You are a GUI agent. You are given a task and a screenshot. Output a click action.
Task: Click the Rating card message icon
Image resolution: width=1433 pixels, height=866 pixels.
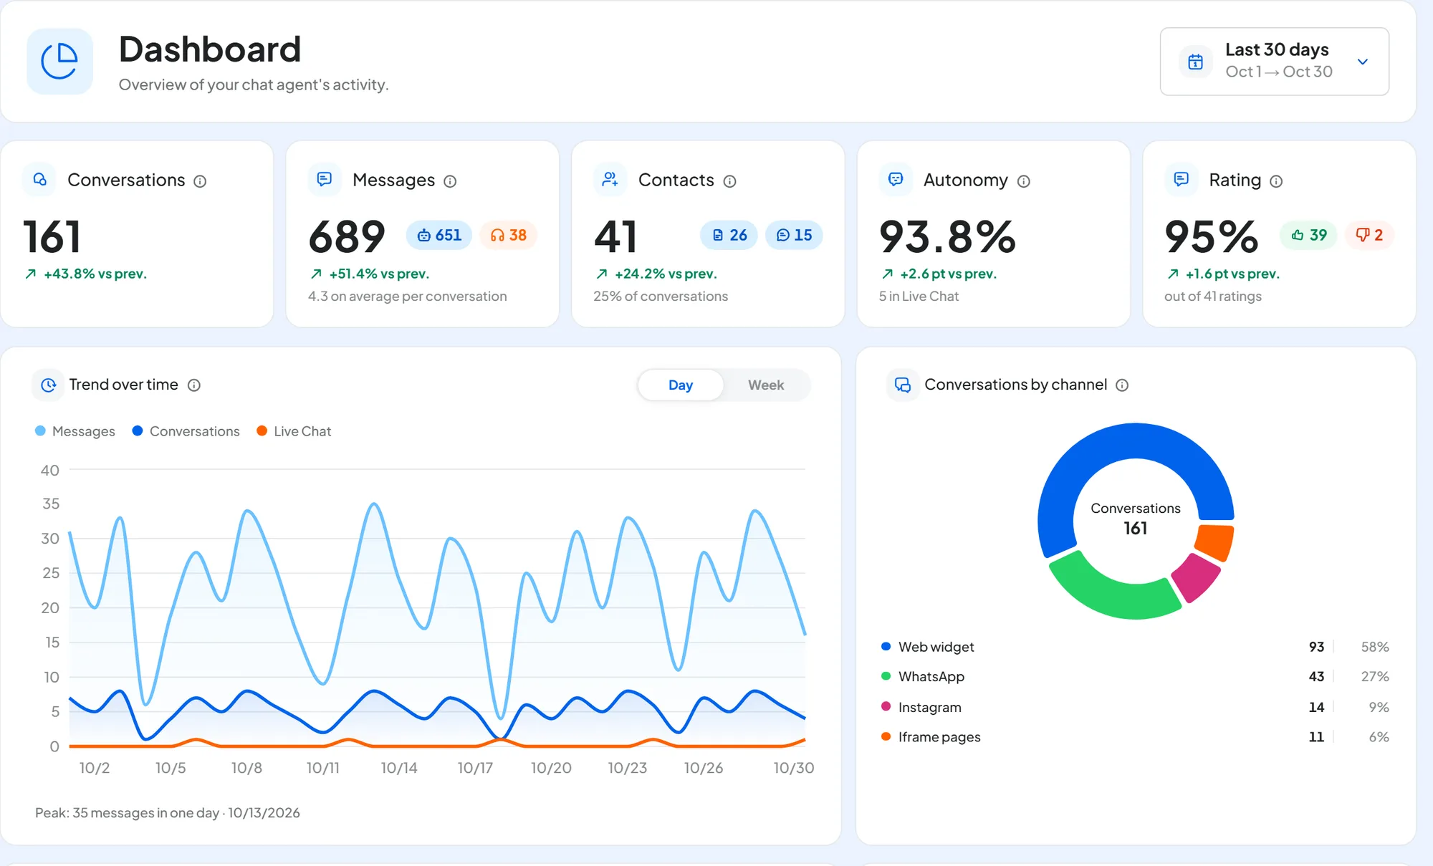click(1181, 179)
